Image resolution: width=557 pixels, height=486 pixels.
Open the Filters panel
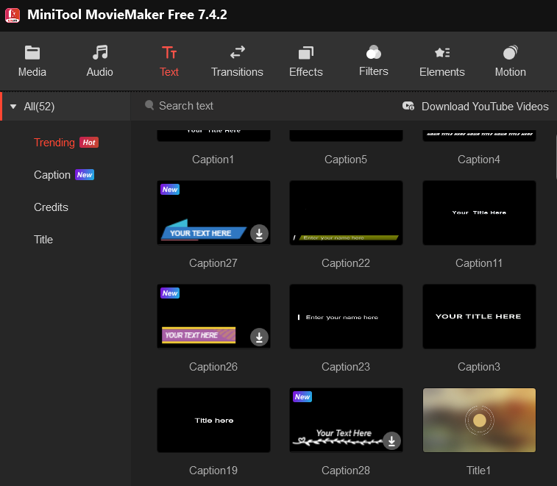(x=373, y=61)
